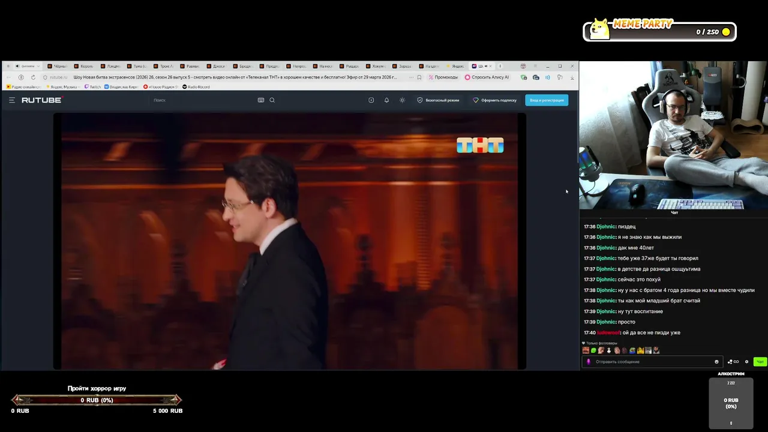
Task: Open channel points icon beside chat input
Action: [x=733, y=362]
